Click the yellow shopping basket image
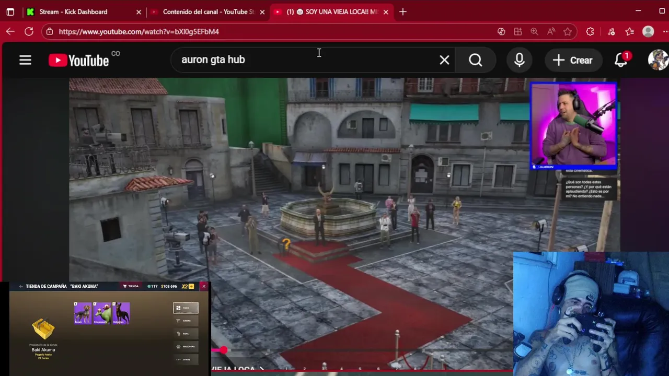The image size is (669, 376). [43, 328]
